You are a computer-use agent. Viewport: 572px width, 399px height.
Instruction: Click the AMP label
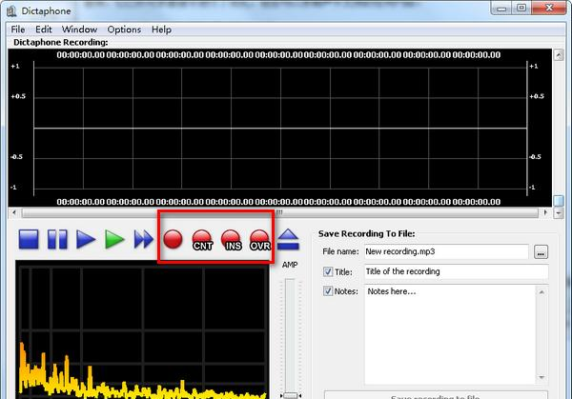(290, 265)
